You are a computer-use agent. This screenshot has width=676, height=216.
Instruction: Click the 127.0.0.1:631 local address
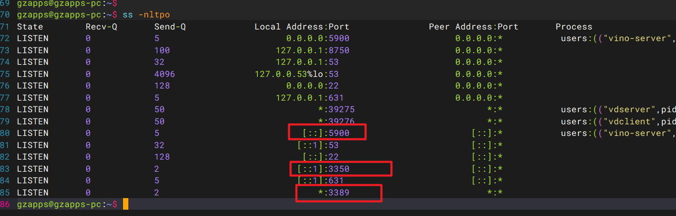(x=309, y=98)
